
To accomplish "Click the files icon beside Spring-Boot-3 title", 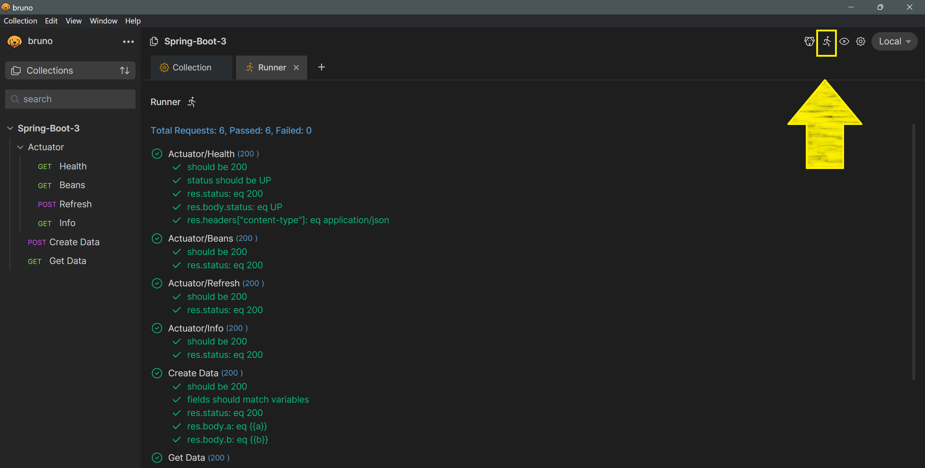I will tap(154, 42).
